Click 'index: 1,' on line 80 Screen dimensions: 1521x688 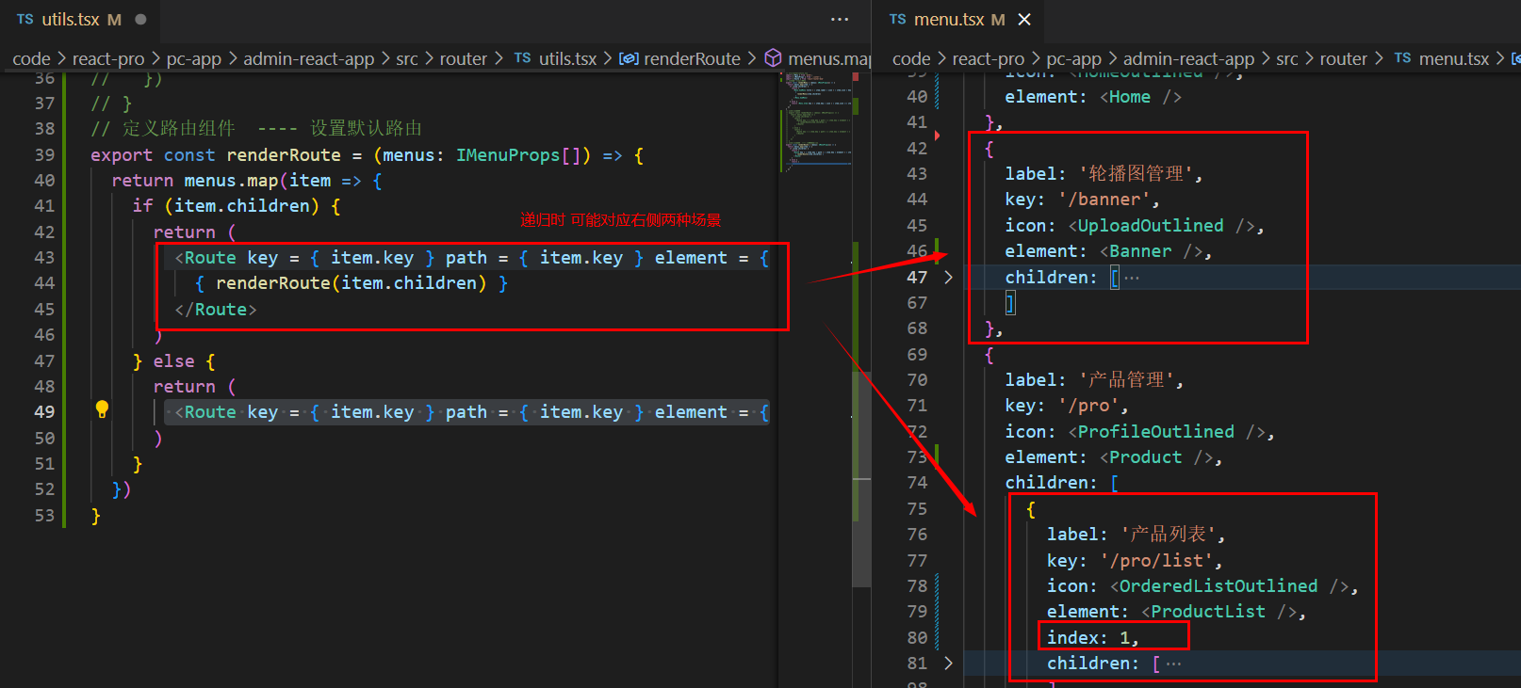tap(1093, 637)
